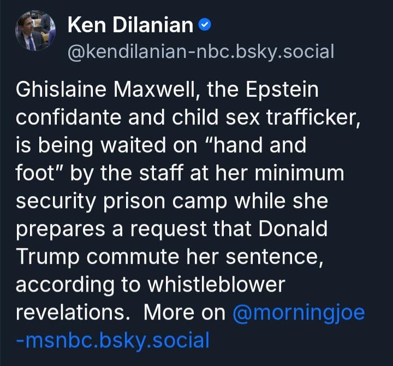Click the @kendilanian-nbc.bsky.social handle
The height and width of the screenshot is (366, 393).
(x=200, y=52)
